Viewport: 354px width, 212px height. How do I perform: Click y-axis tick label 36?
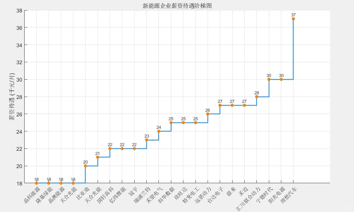pyautogui.click(x=19, y=28)
